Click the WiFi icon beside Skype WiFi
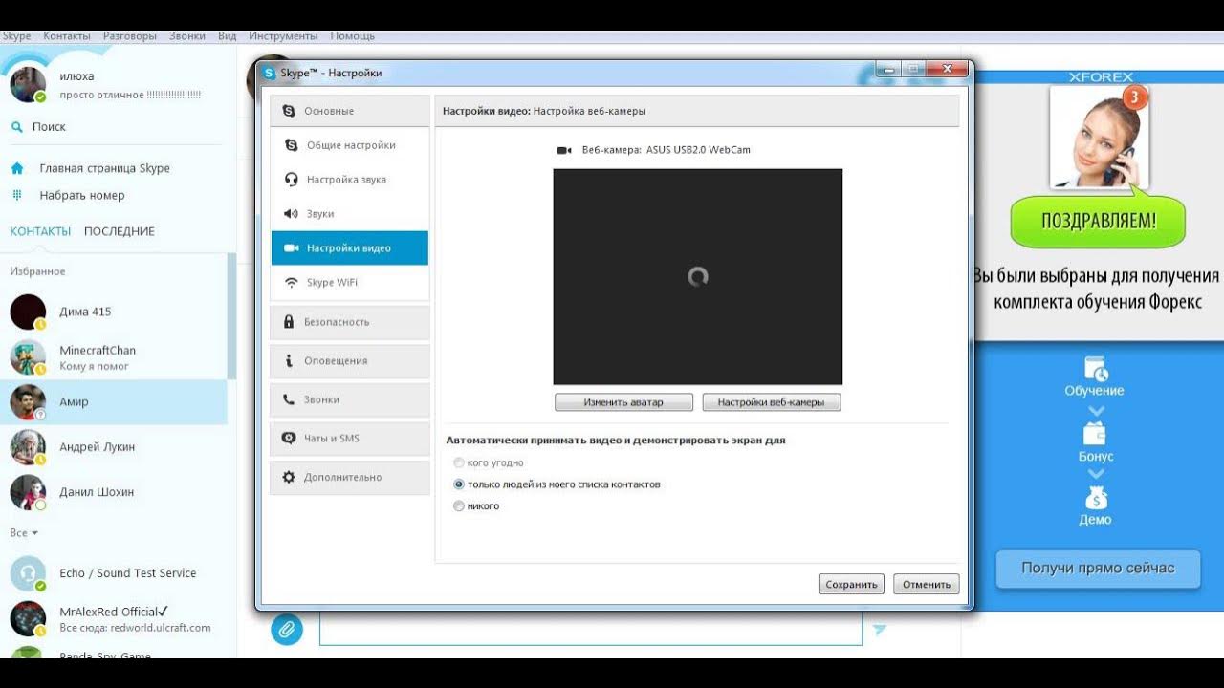This screenshot has width=1224, height=688. pos(292,283)
